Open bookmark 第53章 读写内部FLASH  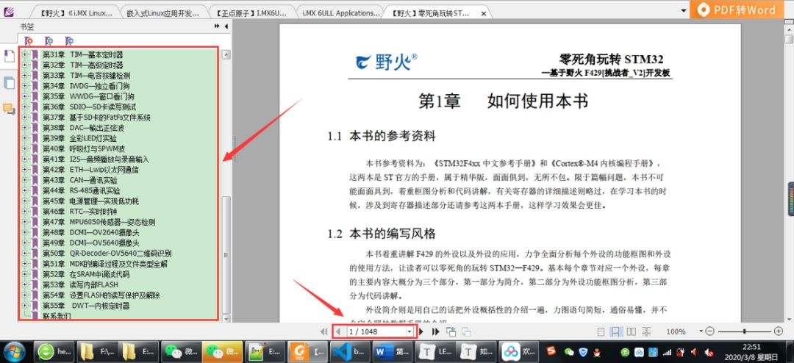[x=80, y=284]
